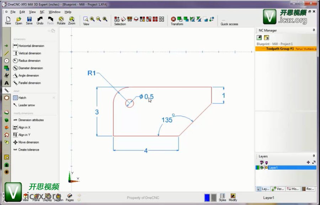Open Modify in bottom bar
This screenshot has width=320, height=205.
point(233,198)
